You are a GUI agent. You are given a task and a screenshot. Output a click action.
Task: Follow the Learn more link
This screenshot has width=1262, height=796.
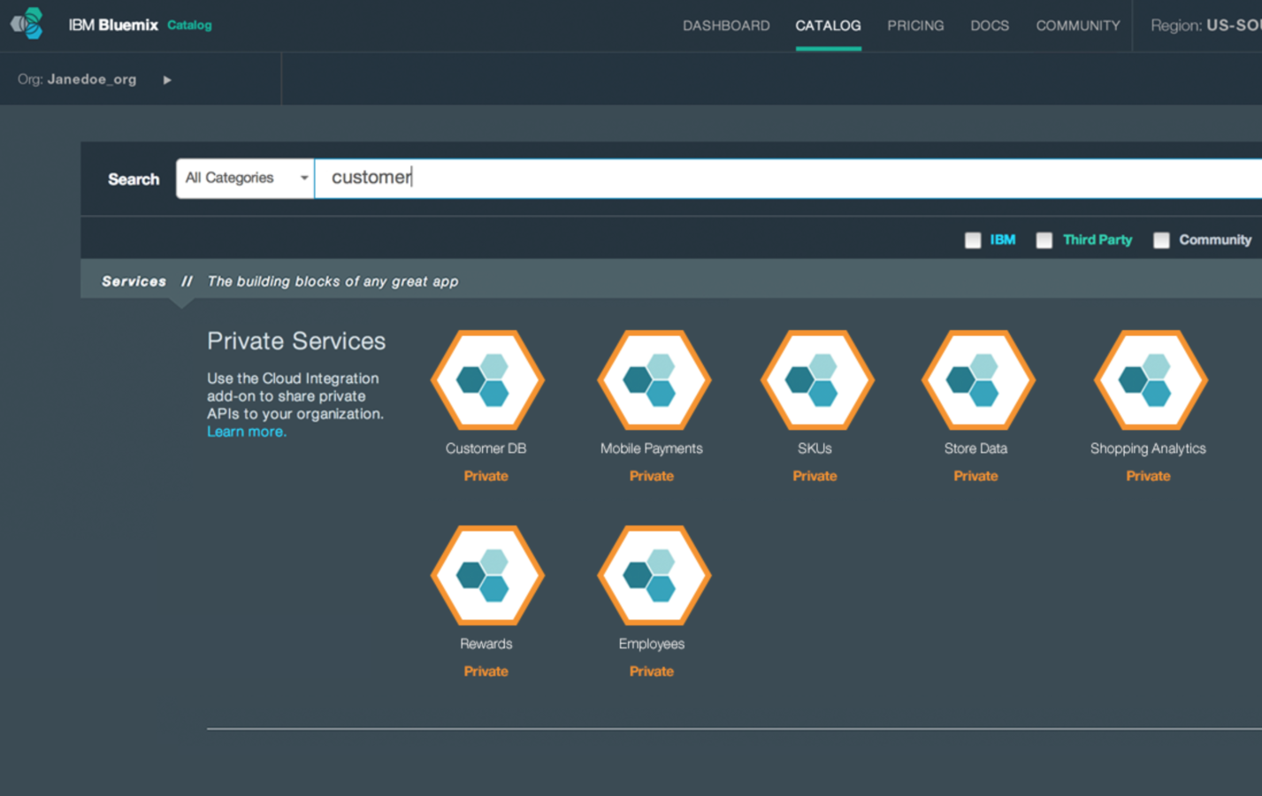tap(247, 432)
